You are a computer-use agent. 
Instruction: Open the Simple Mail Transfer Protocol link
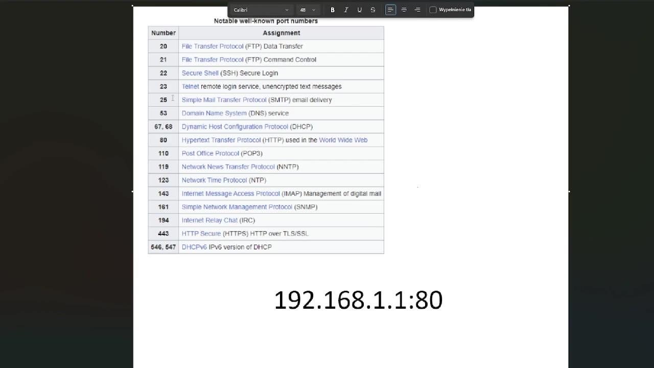(x=224, y=100)
